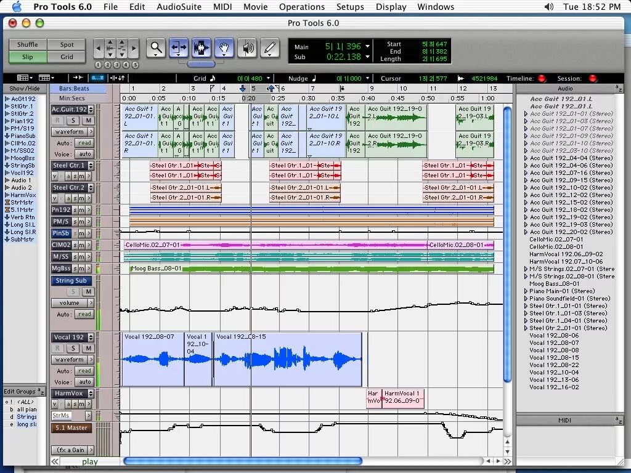The image size is (631, 473).
Task: Click the Vocal 192 Voice auto button
Action: tap(84, 382)
